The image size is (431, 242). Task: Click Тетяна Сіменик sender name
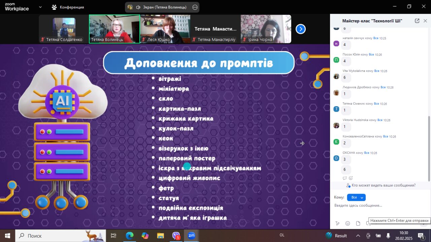[x=354, y=104]
